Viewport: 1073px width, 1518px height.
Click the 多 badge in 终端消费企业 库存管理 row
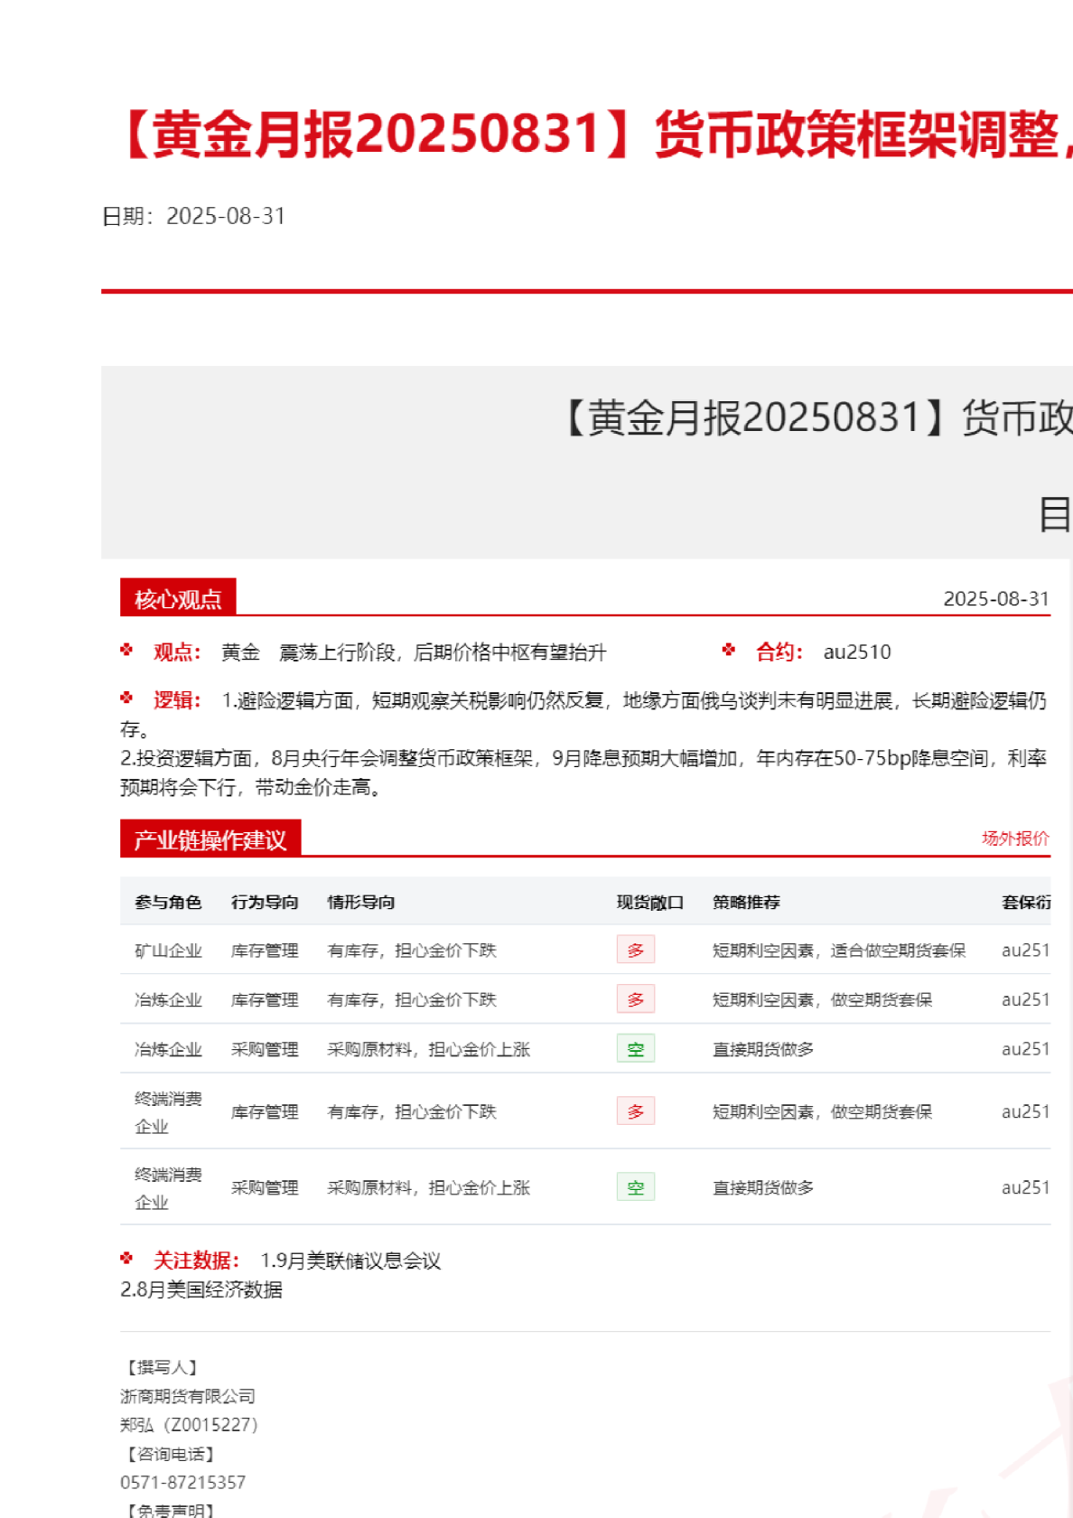[635, 1111]
